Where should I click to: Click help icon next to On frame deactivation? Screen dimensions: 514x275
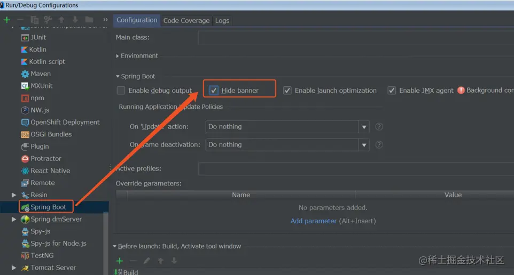click(x=379, y=144)
